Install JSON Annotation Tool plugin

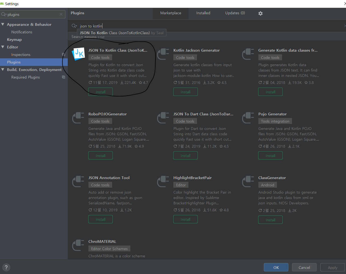pyautogui.click(x=101, y=219)
